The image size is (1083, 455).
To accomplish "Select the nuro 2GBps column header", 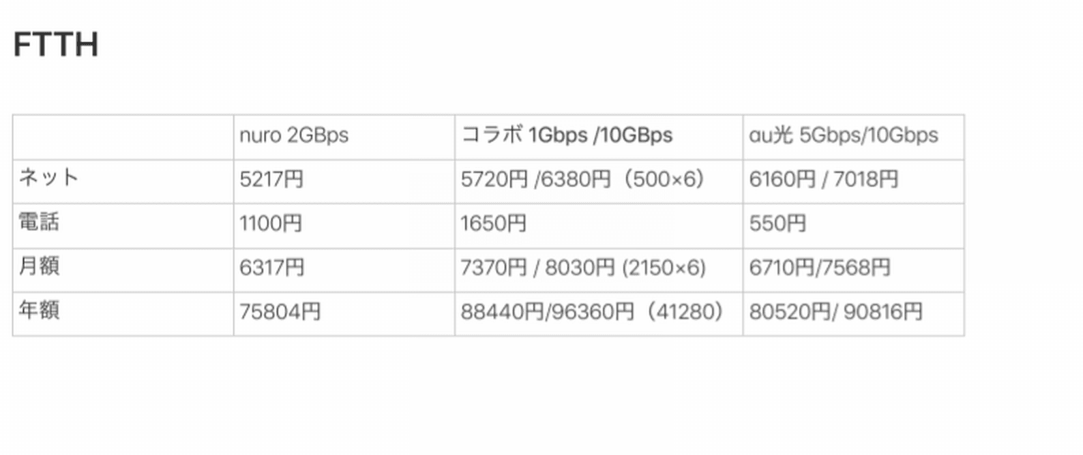I will pyautogui.click(x=344, y=137).
